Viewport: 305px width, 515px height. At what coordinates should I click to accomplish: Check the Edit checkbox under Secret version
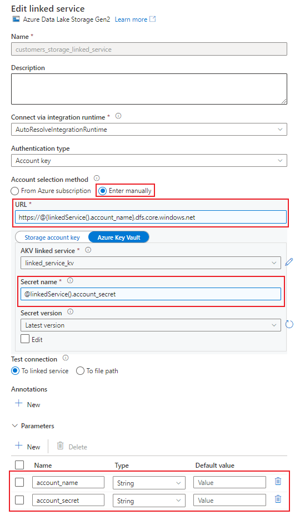tap(25, 339)
